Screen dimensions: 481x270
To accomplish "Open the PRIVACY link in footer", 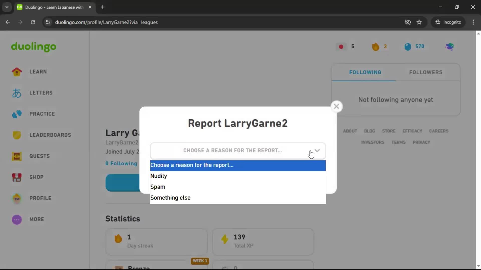I will click(421, 142).
